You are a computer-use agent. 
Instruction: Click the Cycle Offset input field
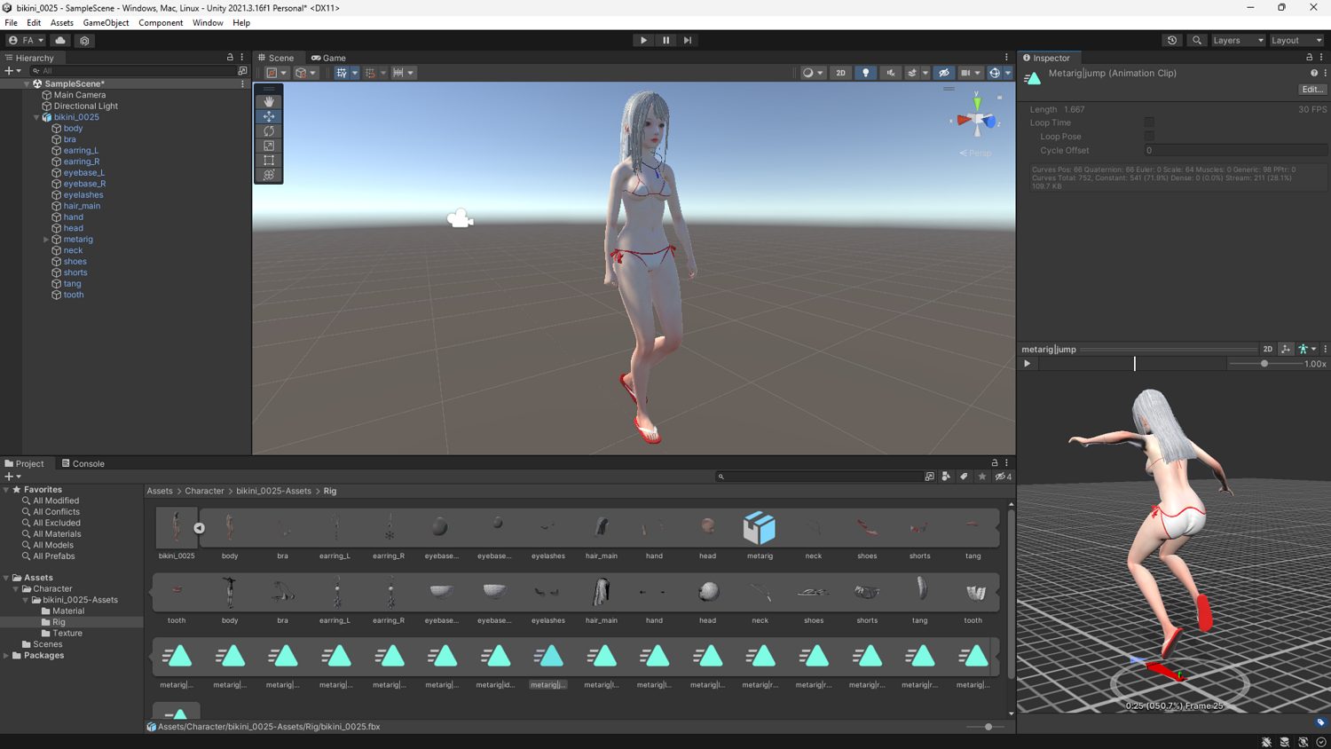[1235, 151]
